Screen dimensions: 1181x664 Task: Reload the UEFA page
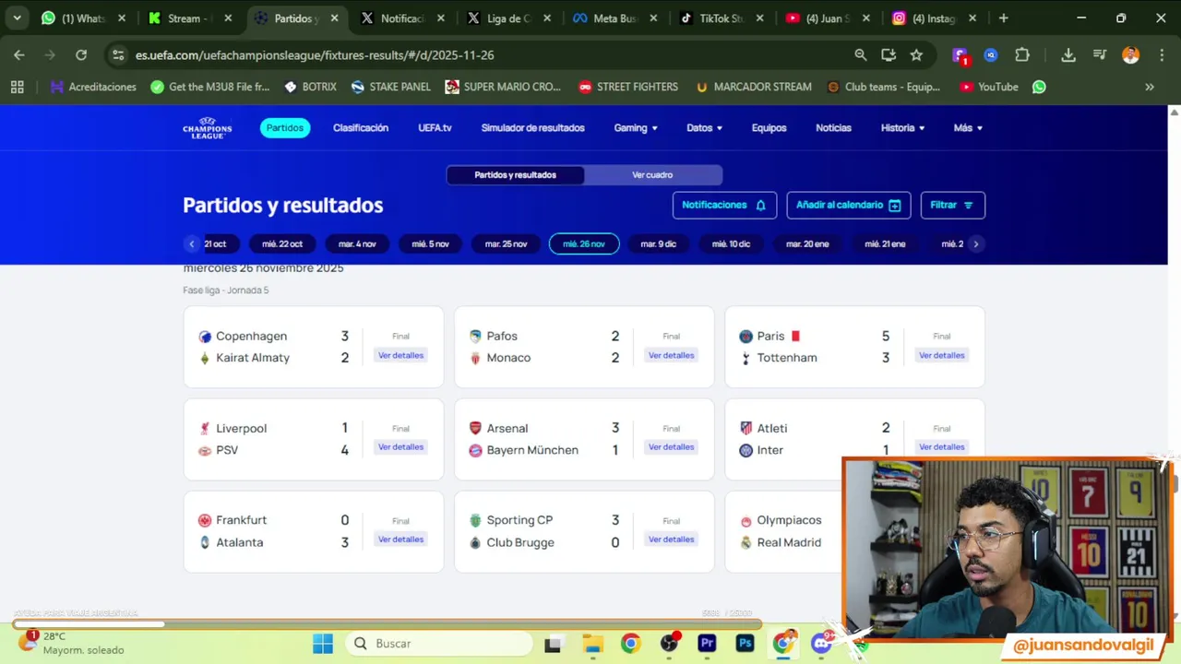tap(81, 55)
